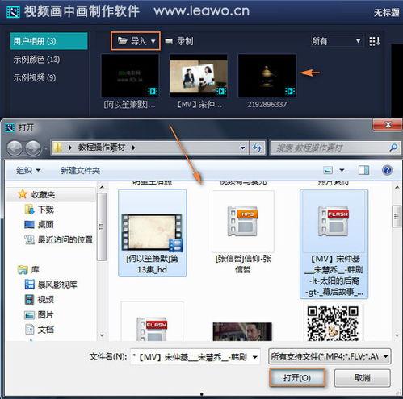Open 桌面 in the navigation pane
This screenshot has height=399, width=403.
[x=45, y=224]
